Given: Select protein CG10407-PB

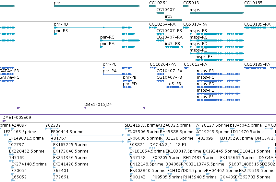Looking at the screenshot, I should [160, 81].
